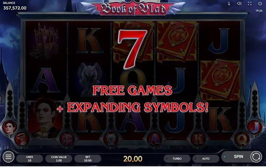The image size is (266, 167).
Task: Click the circular spin arrows icon
Action: click(256, 157)
